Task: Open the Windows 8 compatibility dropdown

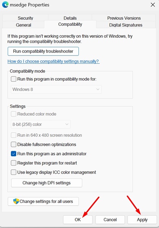Action: [56, 89]
